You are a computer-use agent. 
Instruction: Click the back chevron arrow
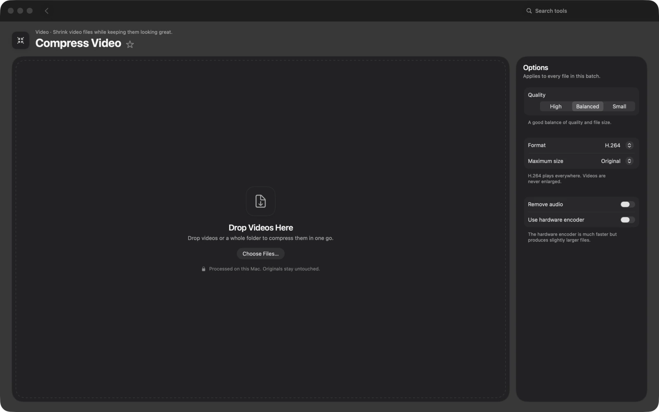point(47,11)
